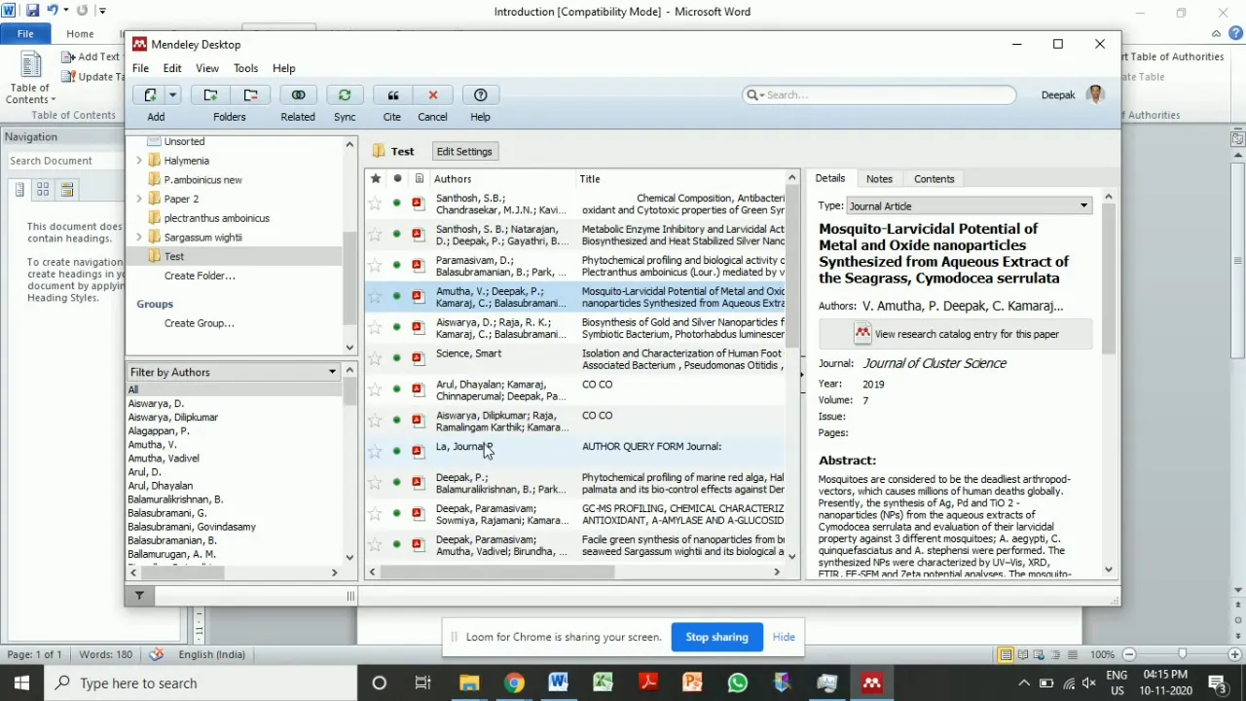Image resolution: width=1246 pixels, height=701 pixels.
Task: Select the P.amboinicus new folder
Action: [202, 179]
